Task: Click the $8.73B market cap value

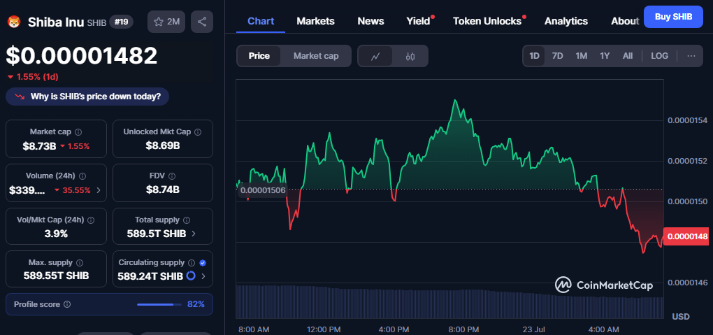Action: point(40,146)
